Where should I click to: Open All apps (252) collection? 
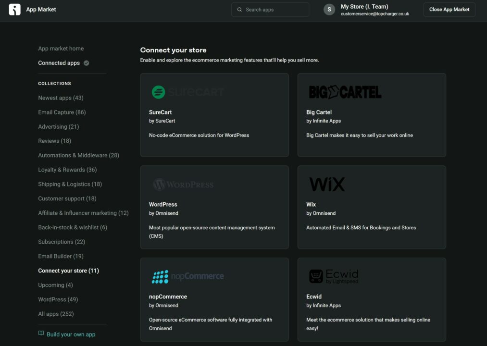[x=56, y=314]
